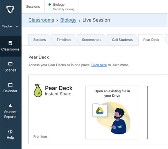
Task: Open the Call Students tab
Action: tap(122, 40)
